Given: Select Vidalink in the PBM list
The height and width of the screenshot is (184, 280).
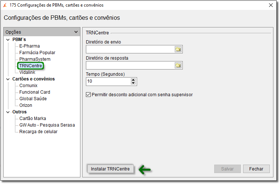Looking at the screenshot, I should point(27,72).
